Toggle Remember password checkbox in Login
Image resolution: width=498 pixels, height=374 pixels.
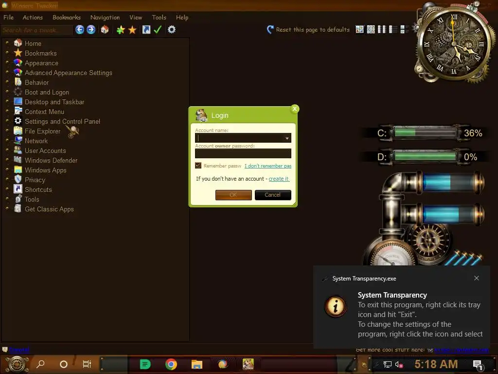tap(198, 166)
